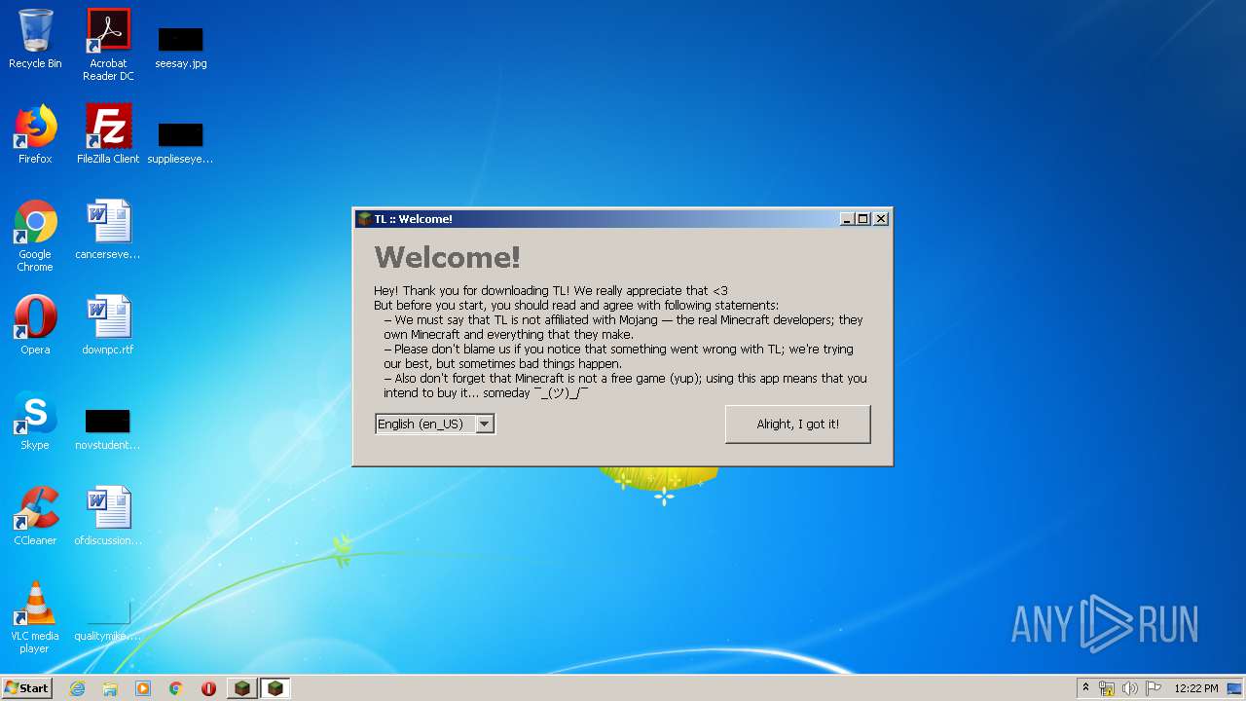Image resolution: width=1246 pixels, height=701 pixels.
Task: Click the 'Welcome!' heading text
Action: 447,257
